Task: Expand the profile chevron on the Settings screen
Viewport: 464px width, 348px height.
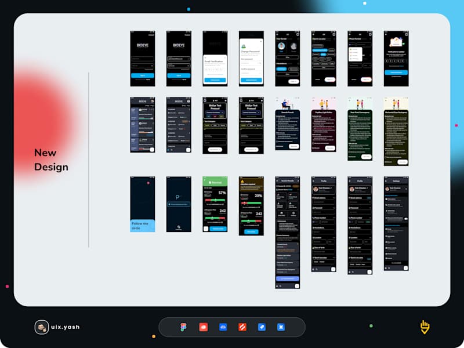Action: tap(406, 188)
